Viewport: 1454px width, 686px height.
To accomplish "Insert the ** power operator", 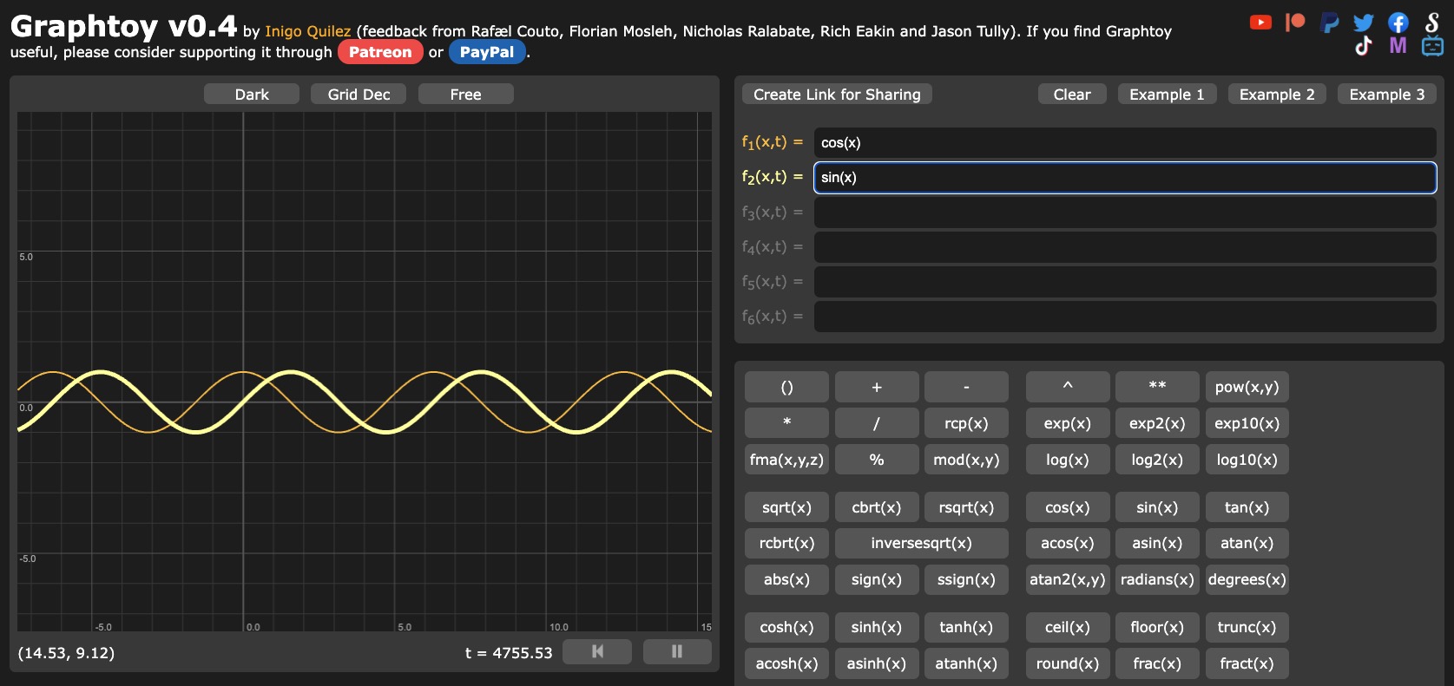I will (x=1157, y=387).
